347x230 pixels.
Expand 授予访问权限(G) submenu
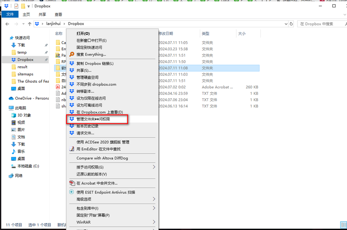[112, 167]
